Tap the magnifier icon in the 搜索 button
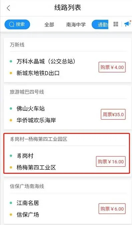The image size is (132, 225). [12, 24]
